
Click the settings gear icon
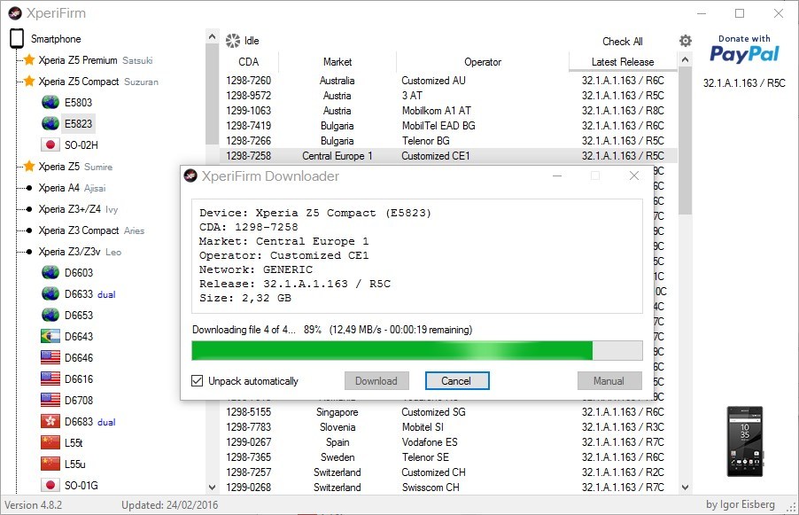686,41
